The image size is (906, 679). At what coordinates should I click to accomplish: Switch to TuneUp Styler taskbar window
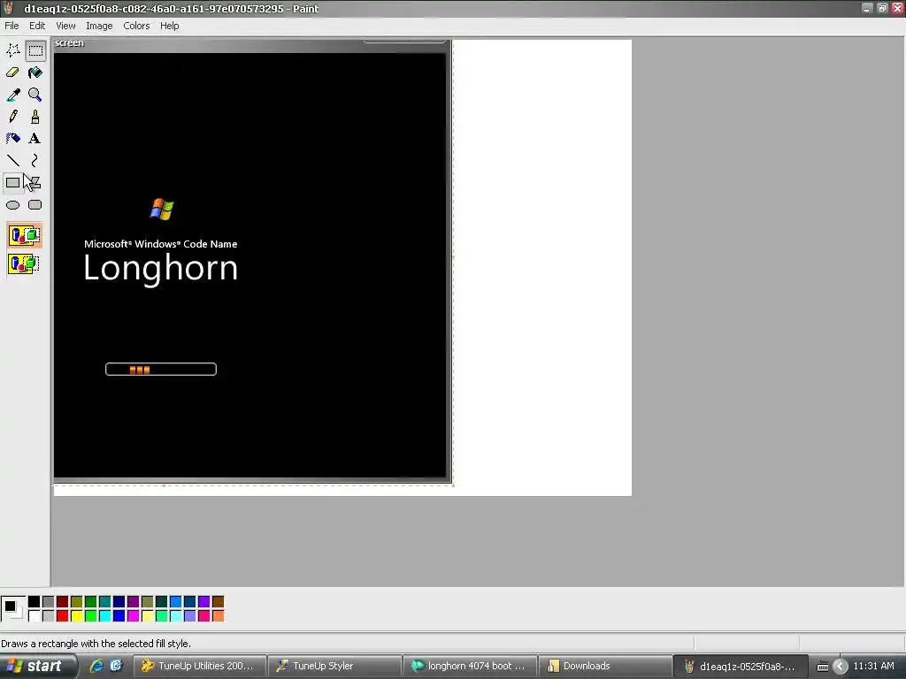pyautogui.click(x=334, y=667)
